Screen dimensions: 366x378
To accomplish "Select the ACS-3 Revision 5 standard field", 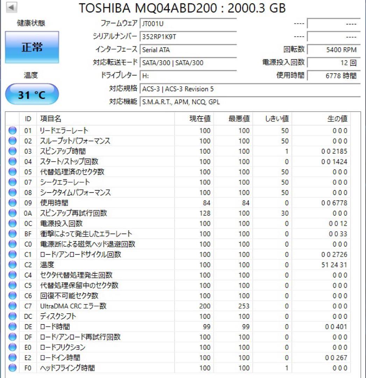I will [250, 89].
